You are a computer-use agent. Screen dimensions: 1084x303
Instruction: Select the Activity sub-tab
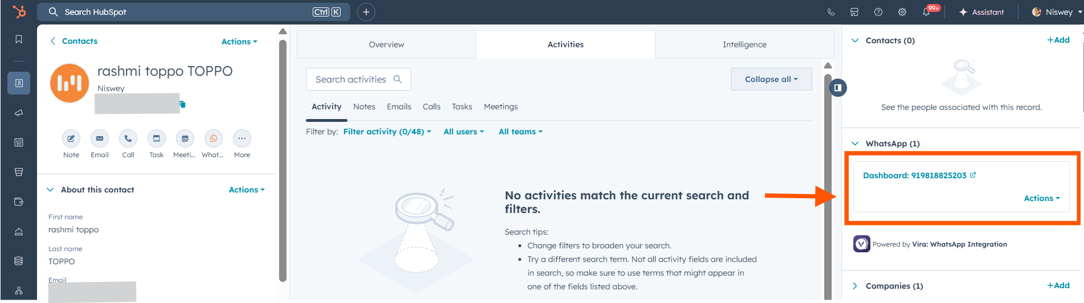[326, 107]
